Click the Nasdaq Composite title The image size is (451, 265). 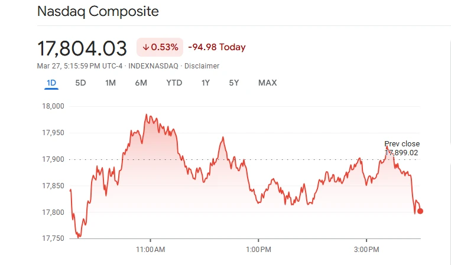pos(98,11)
